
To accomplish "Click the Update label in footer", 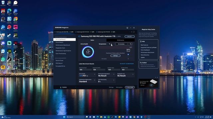I will pyautogui.click(x=64, y=87).
